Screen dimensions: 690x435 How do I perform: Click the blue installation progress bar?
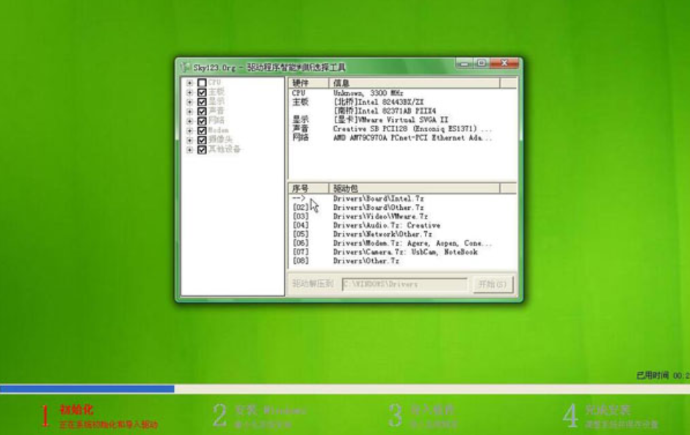[87, 389]
